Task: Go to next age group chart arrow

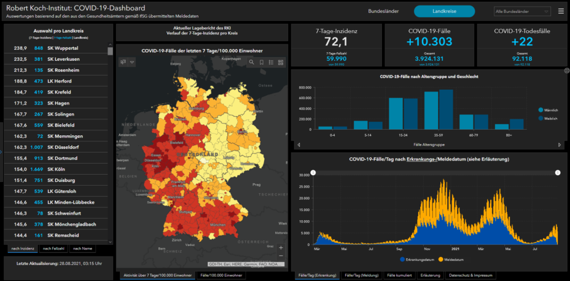Action: (559, 144)
